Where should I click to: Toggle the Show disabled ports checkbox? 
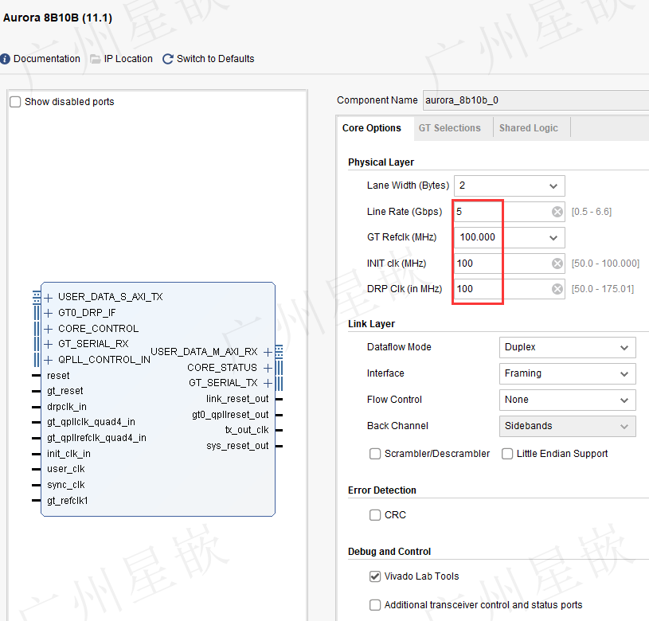click(x=15, y=102)
